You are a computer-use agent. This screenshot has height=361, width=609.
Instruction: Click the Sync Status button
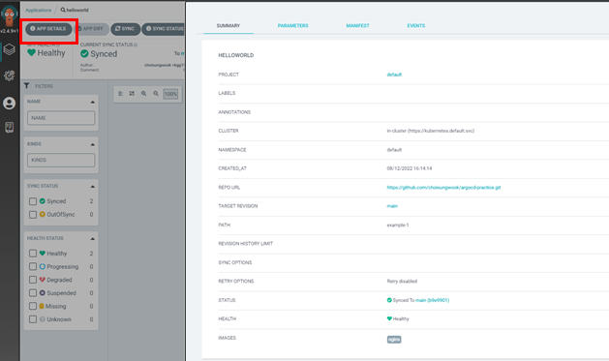pos(164,29)
